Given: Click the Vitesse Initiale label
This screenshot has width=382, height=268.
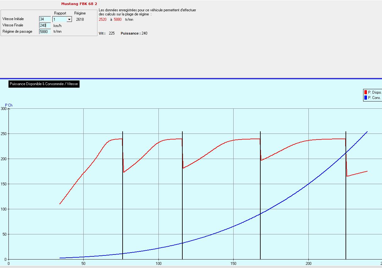Looking at the screenshot, I should click(13, 19).
